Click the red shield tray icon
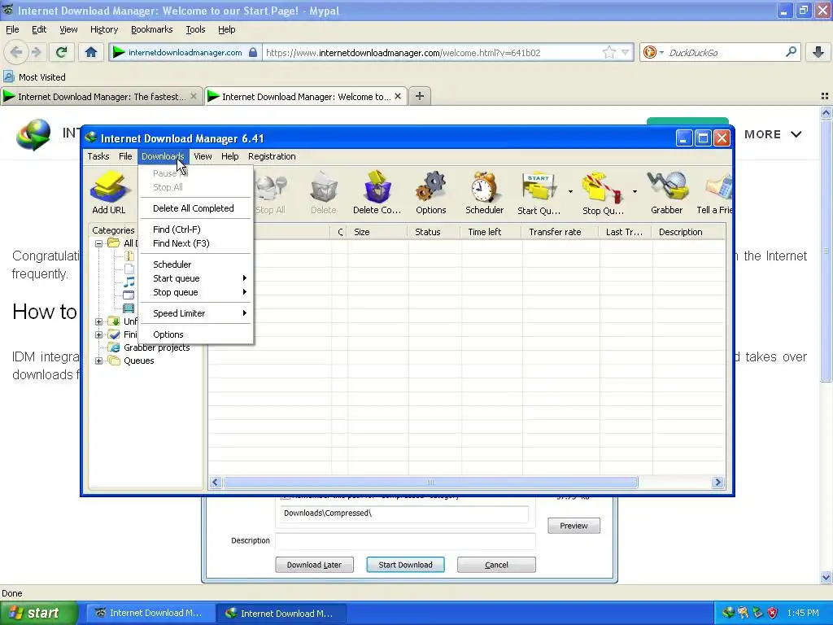Screen dimensions: 833x625 click(x=772, y=613)
